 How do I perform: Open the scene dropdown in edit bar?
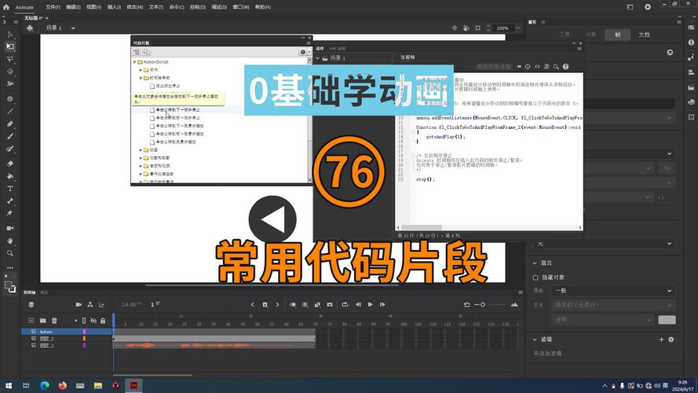tap(73, 28)
